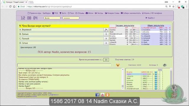
Task: Toggle the sound switch next to Команды
Action: pos(165,65)
